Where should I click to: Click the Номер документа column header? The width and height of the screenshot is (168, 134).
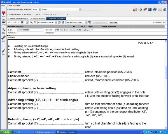[109, 27]
